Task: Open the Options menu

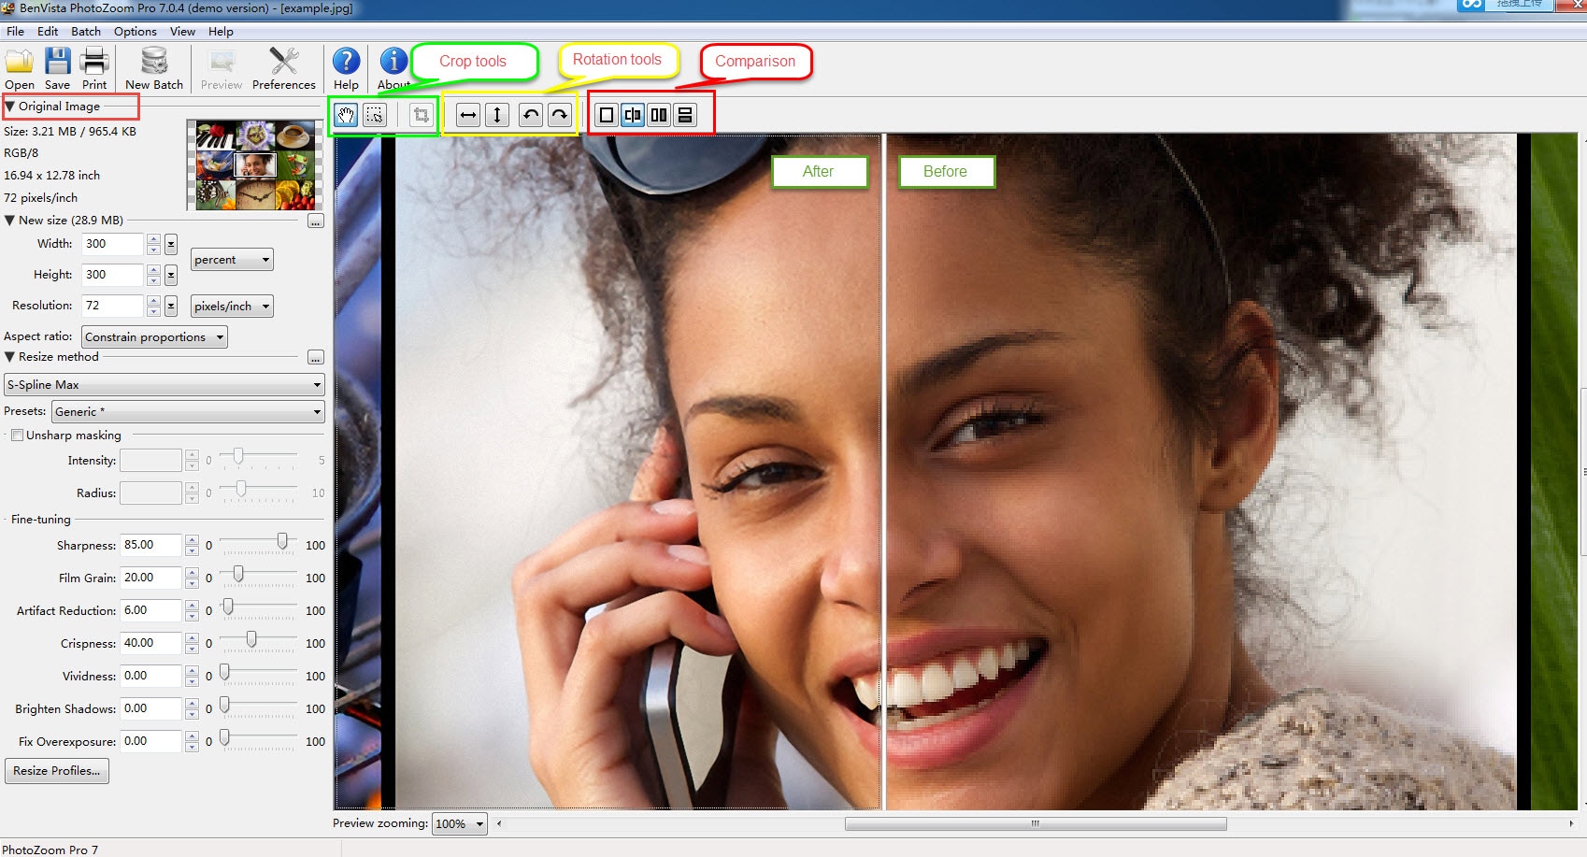Action: coord(135,31)
